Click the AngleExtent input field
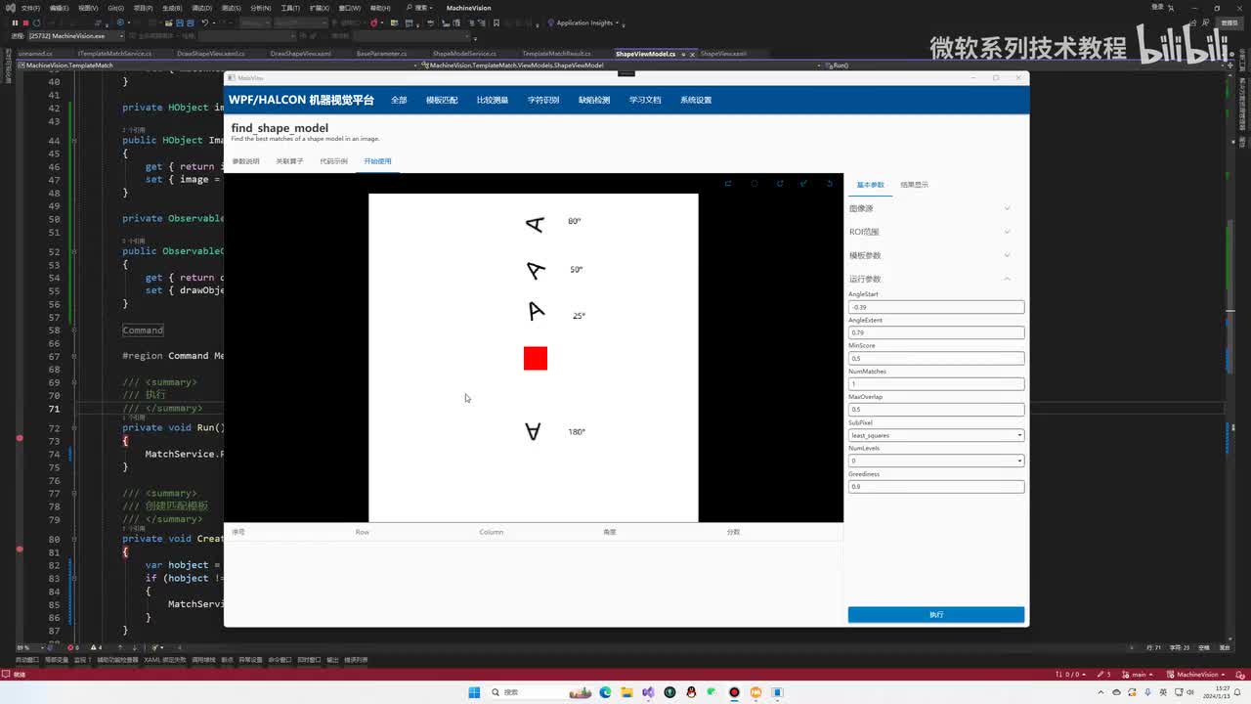 click(x=936, y=332)
